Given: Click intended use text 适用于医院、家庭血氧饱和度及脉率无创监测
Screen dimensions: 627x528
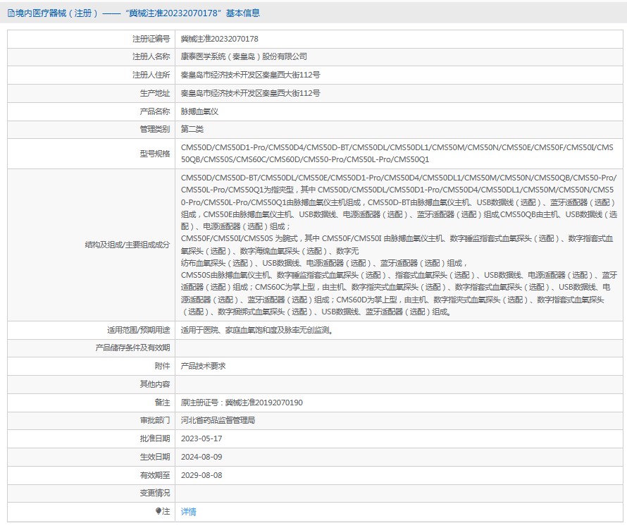Looking at the screenshot, I should (257, 330).
